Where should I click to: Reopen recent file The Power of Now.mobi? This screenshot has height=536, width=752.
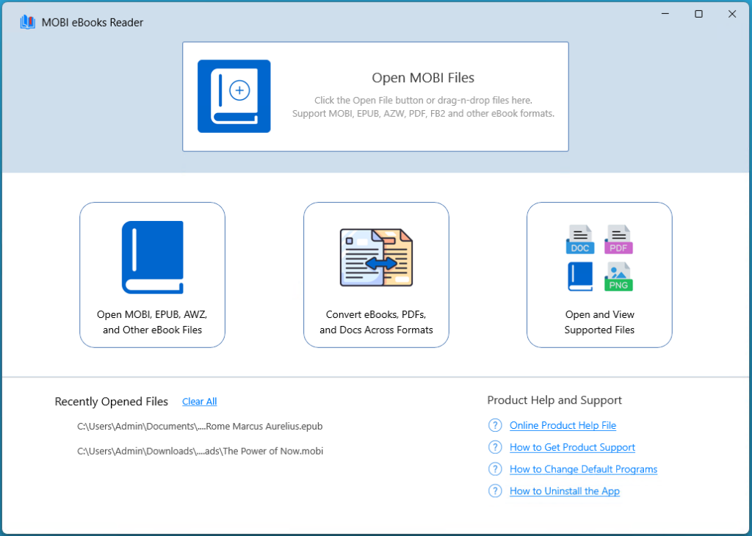pos(200,451)
